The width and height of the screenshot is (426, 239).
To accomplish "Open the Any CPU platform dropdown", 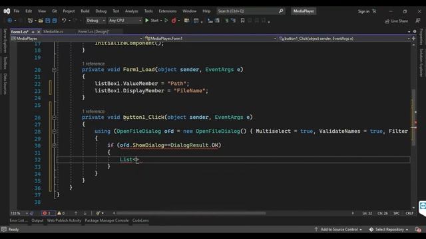I will pos(124,21).
